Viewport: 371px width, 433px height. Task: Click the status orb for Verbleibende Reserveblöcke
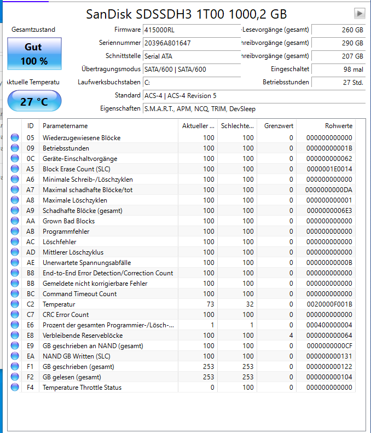15,335
